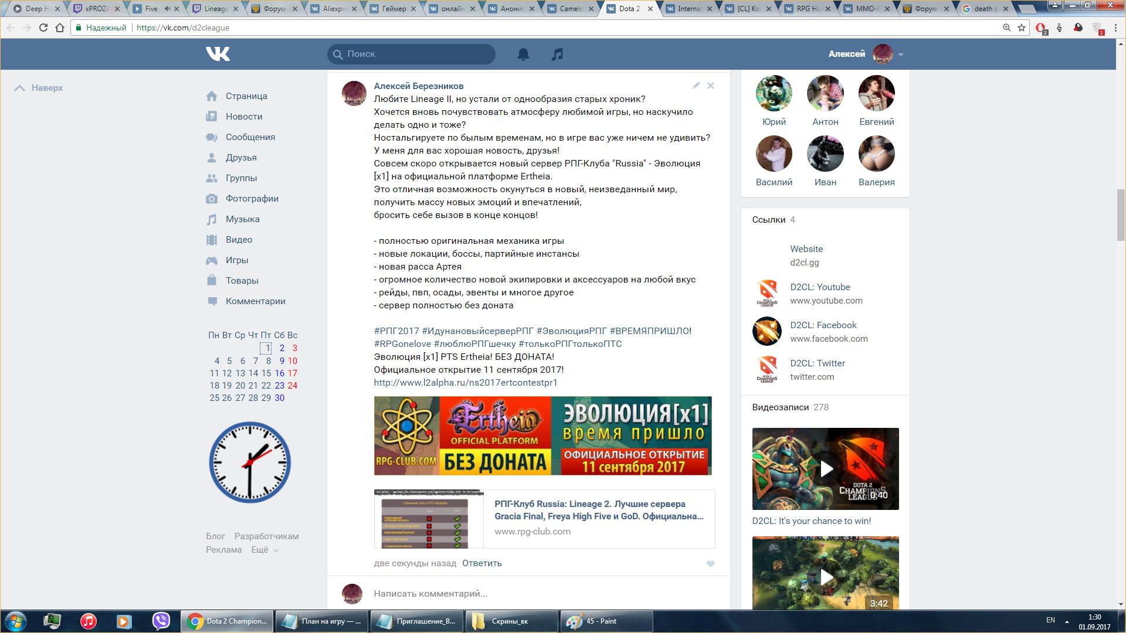
Task: Switch to the Aliexpress browser tab
Action: [x=334, y=9]
